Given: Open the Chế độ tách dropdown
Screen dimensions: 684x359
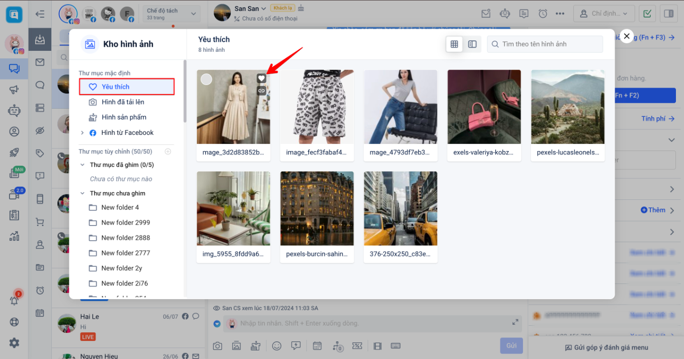Looking at the screenshot, I should pyautogui.click(x=171, y=14).
